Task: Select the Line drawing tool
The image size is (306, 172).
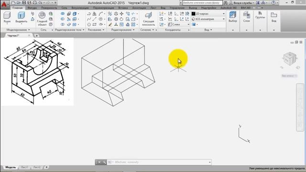Action: (x=95, y=19)
